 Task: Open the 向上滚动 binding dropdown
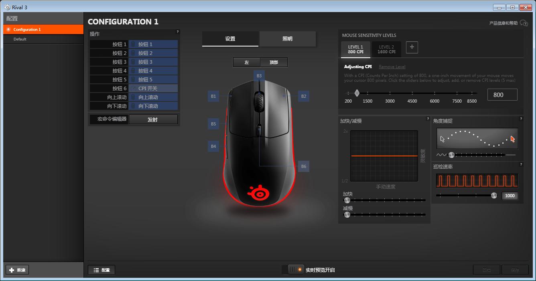coord(153,97)
